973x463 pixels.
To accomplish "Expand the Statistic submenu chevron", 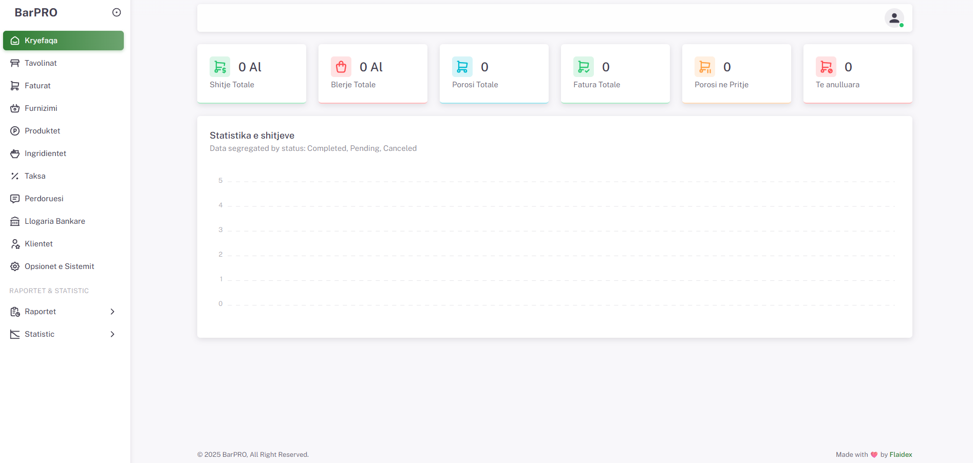I will pos(113,334).
